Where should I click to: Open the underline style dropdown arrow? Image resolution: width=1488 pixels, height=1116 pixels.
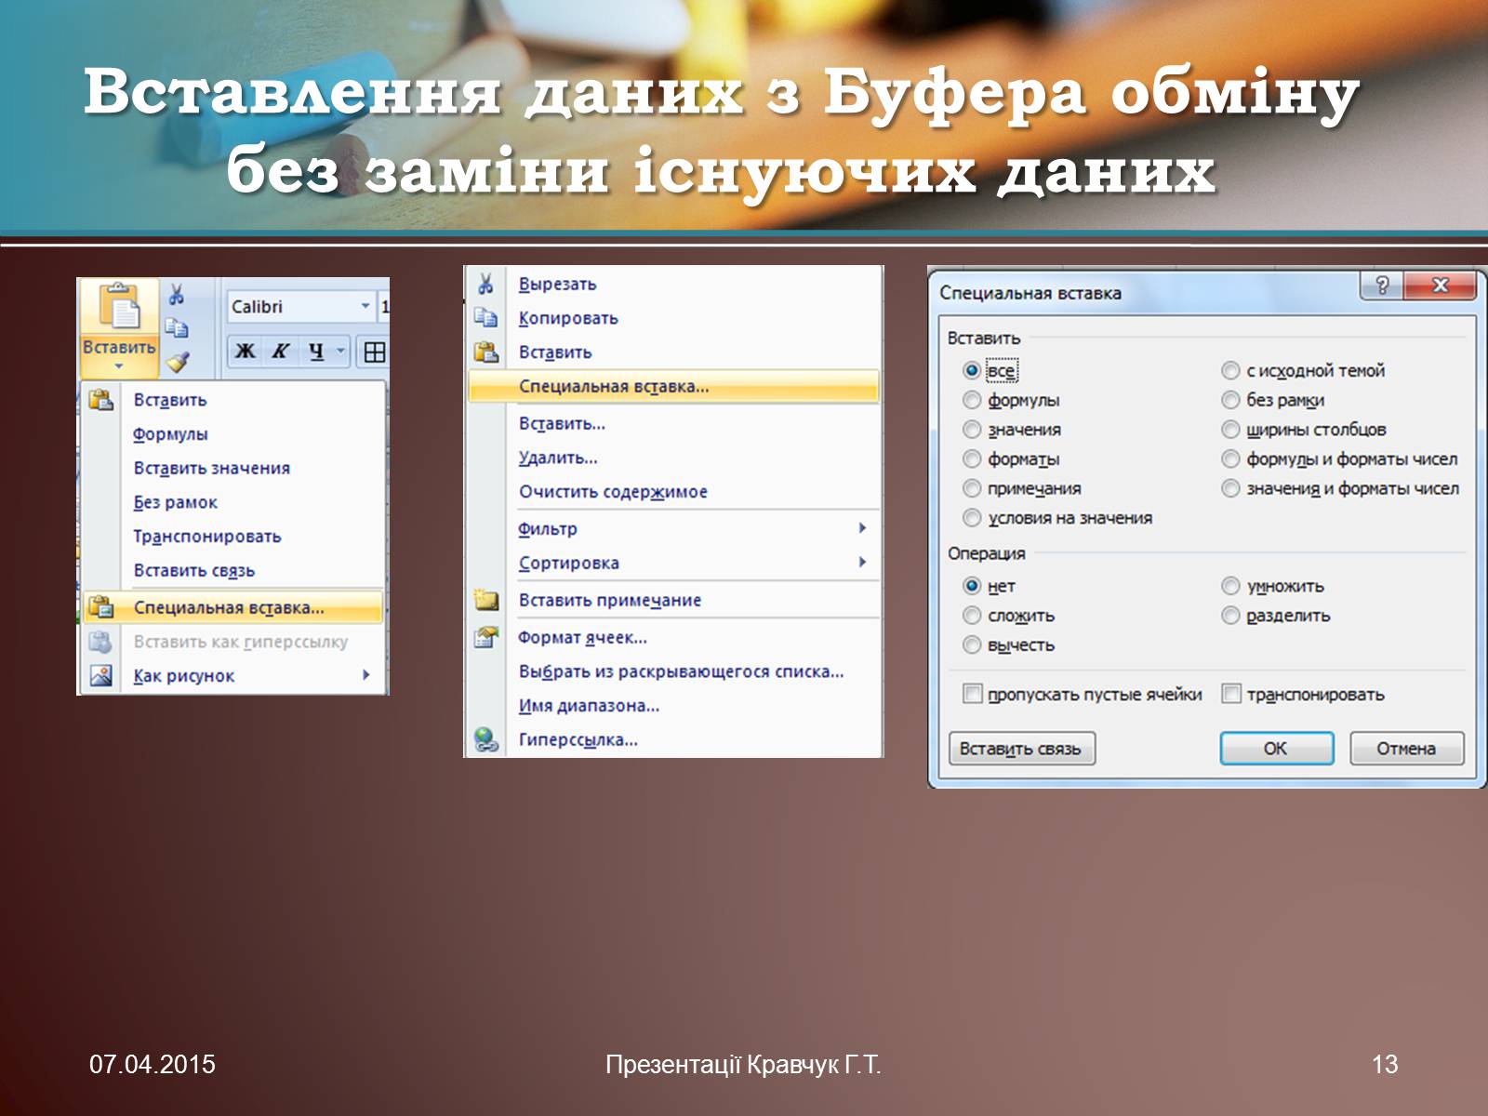click(x=340, y=351)
